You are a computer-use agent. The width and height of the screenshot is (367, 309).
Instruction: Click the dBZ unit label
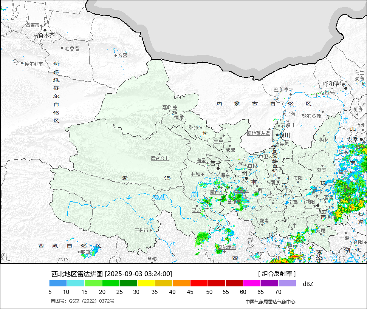click(x=308, y=284)
